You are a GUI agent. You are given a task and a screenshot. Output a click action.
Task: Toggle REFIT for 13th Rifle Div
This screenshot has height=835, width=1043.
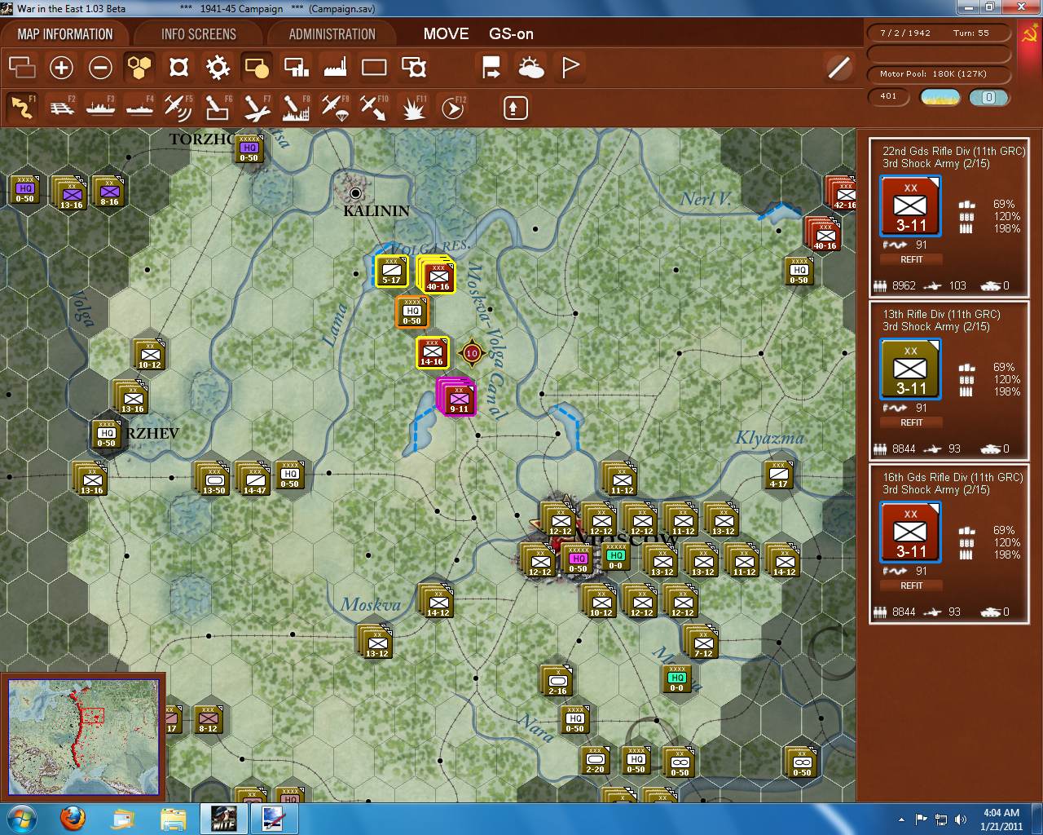pos(911,422)
